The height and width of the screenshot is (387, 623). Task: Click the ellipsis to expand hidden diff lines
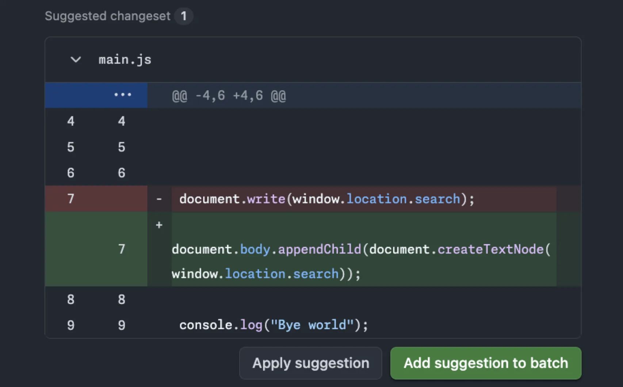(x=122, y=95)
